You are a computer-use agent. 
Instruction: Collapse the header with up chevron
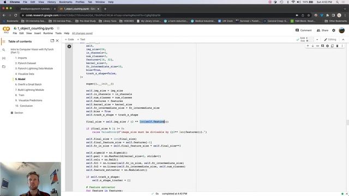tap(343, 40)
